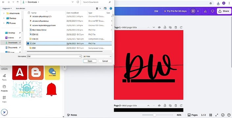Lock Page 1 with the padlock icon

(x=165, y=28)
